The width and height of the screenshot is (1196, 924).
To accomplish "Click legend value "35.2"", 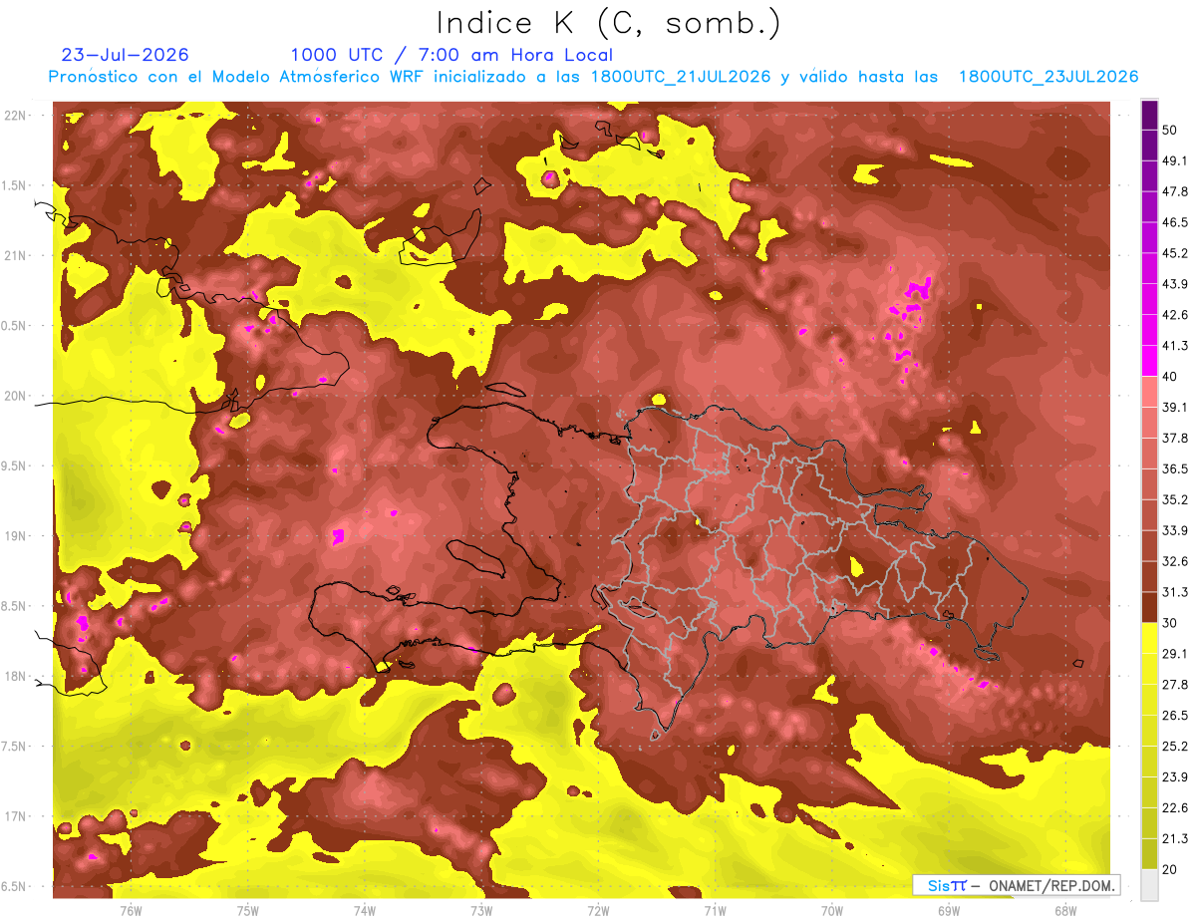I will pyautogui.click(x=1175, y=499).
